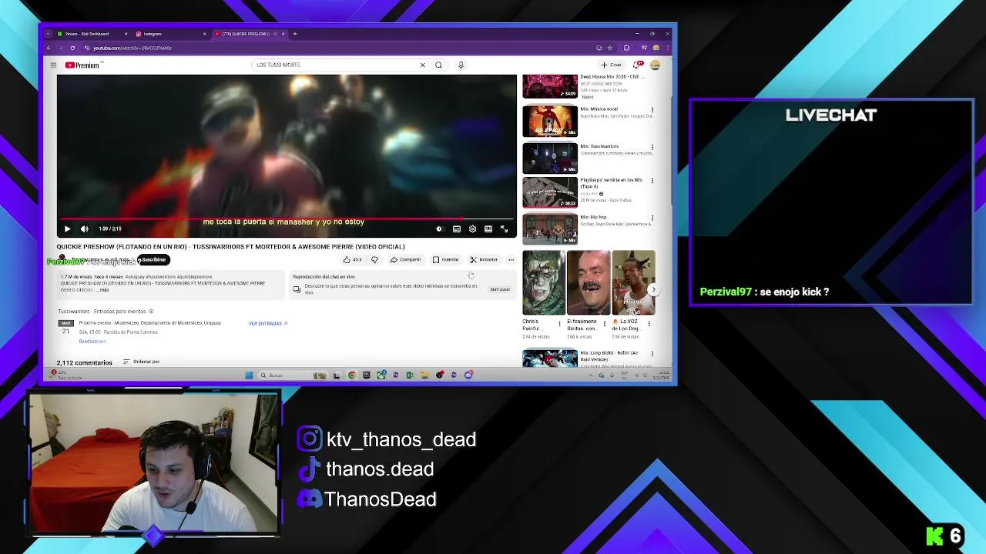
Task: Play the paused video
Action: 67,229
